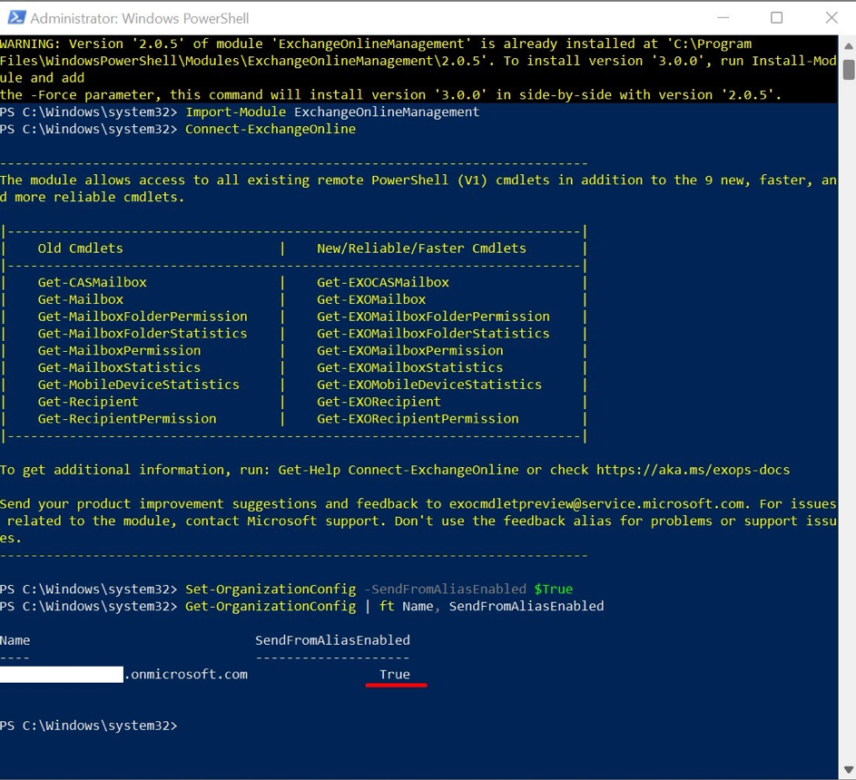
Task: Click 'Get-MailboxFolderPermission' old cmdlet entry
Action: coord(143,317)
